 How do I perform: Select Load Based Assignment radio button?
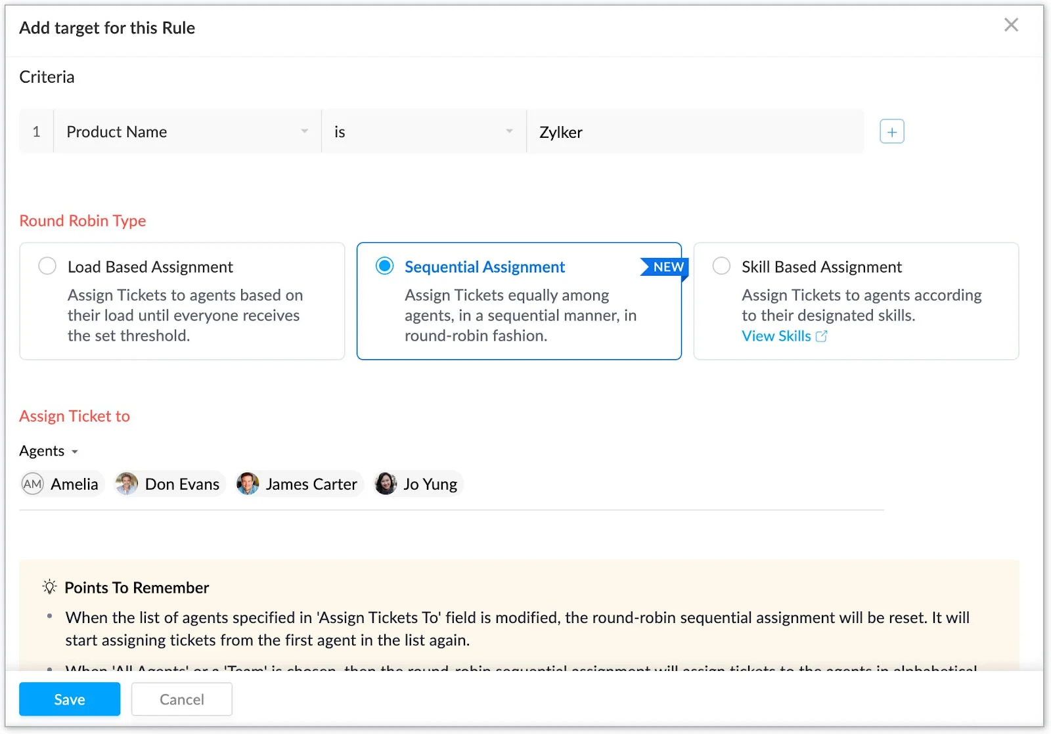click(47, 266)
